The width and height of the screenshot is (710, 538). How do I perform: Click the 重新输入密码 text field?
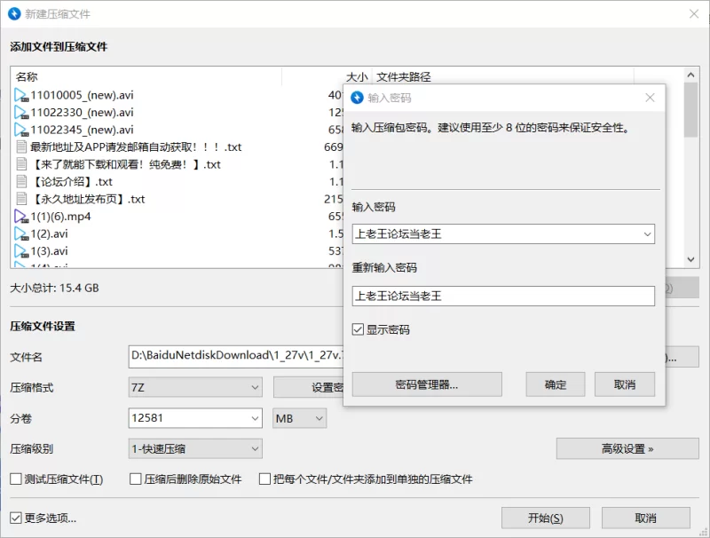point(503,296)
